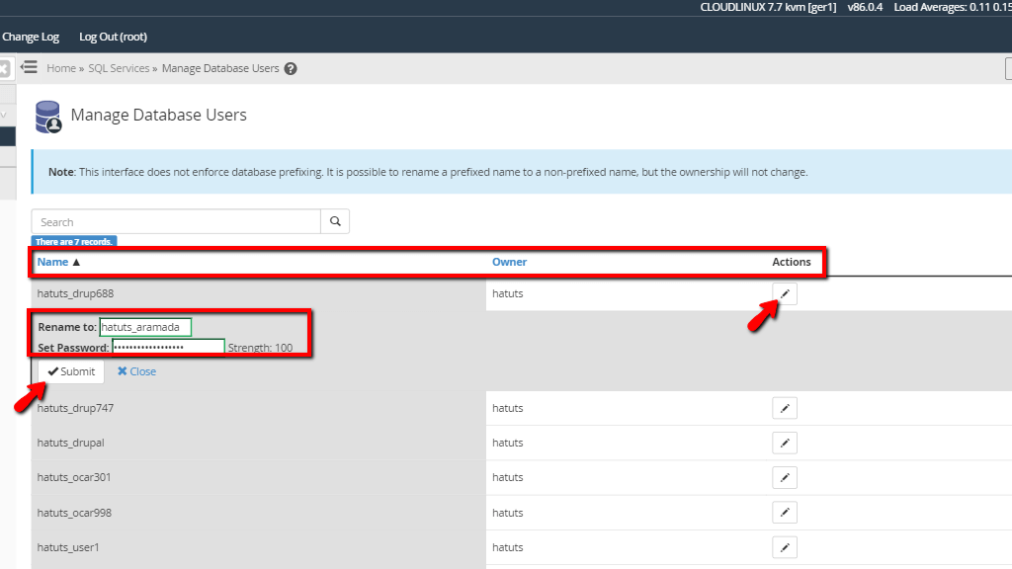Select the hatuts_ocar301 user name

pos(74,477)
